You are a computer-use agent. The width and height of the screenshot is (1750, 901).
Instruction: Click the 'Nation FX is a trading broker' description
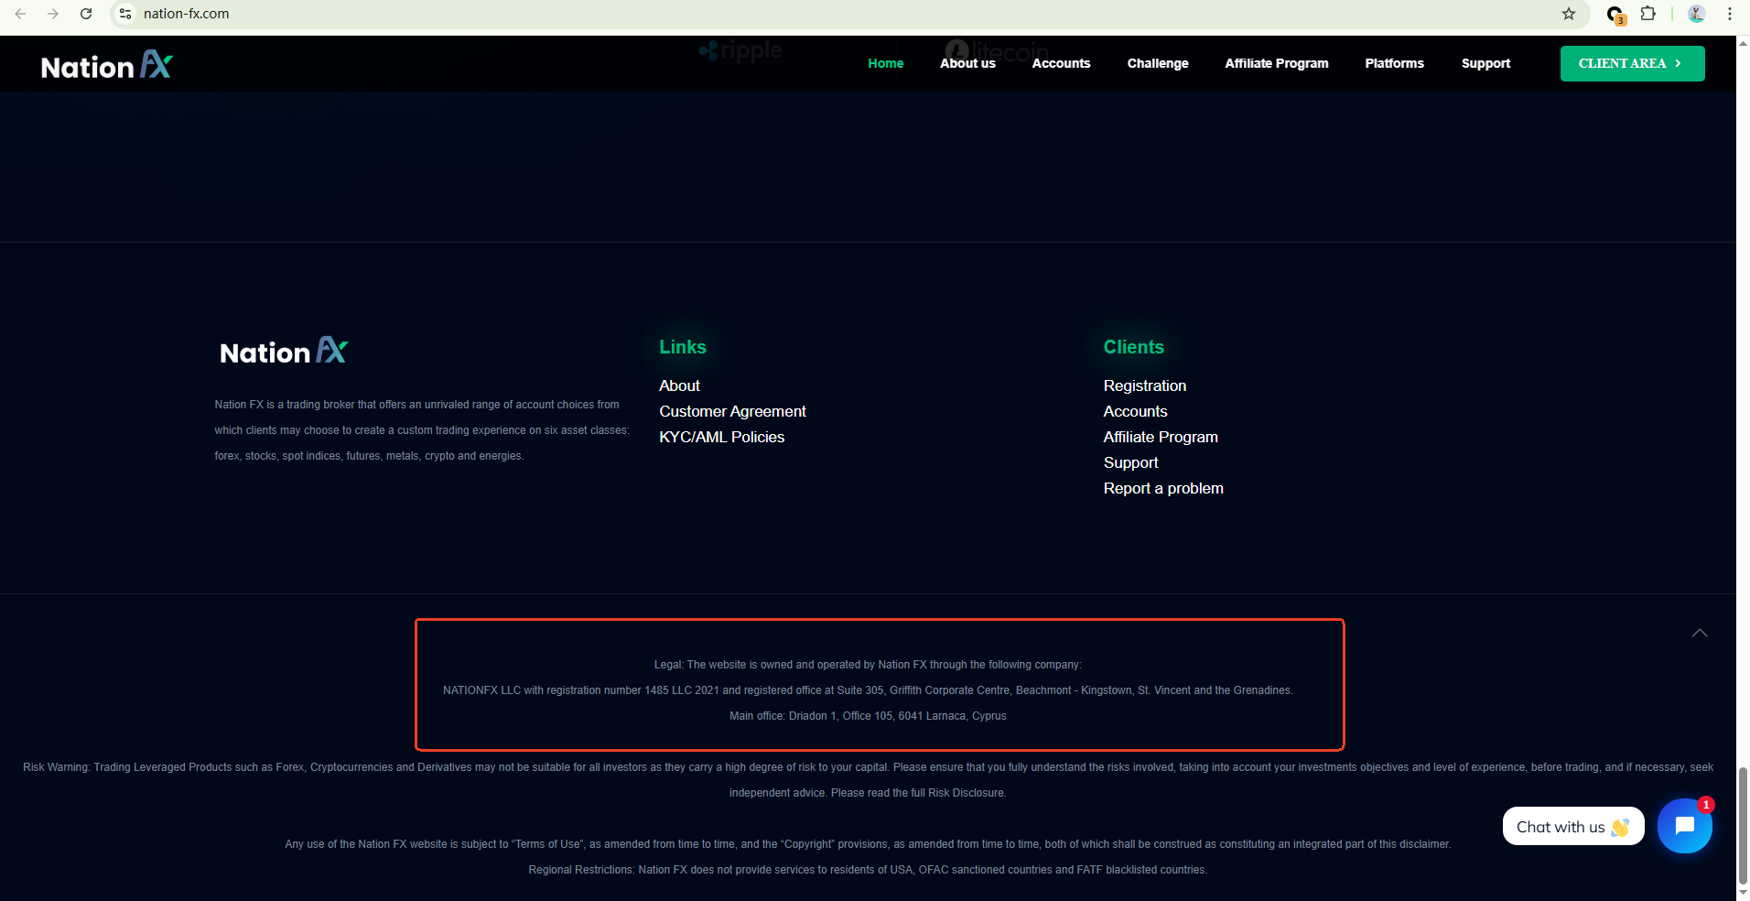coord(422,430)
